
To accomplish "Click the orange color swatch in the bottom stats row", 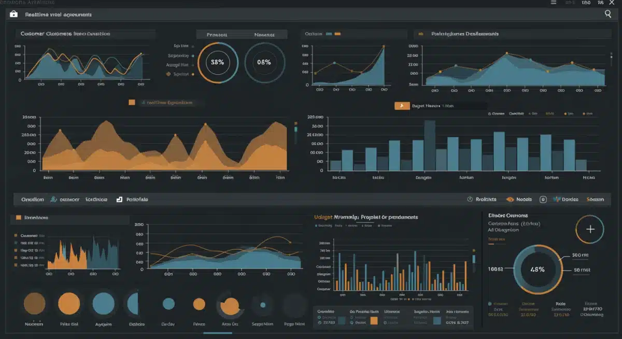I will [373, 320].
